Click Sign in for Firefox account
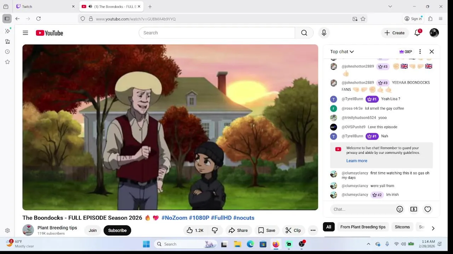Image resolution: width=453 pixels, height=254 pixels. tap(413, 19)
